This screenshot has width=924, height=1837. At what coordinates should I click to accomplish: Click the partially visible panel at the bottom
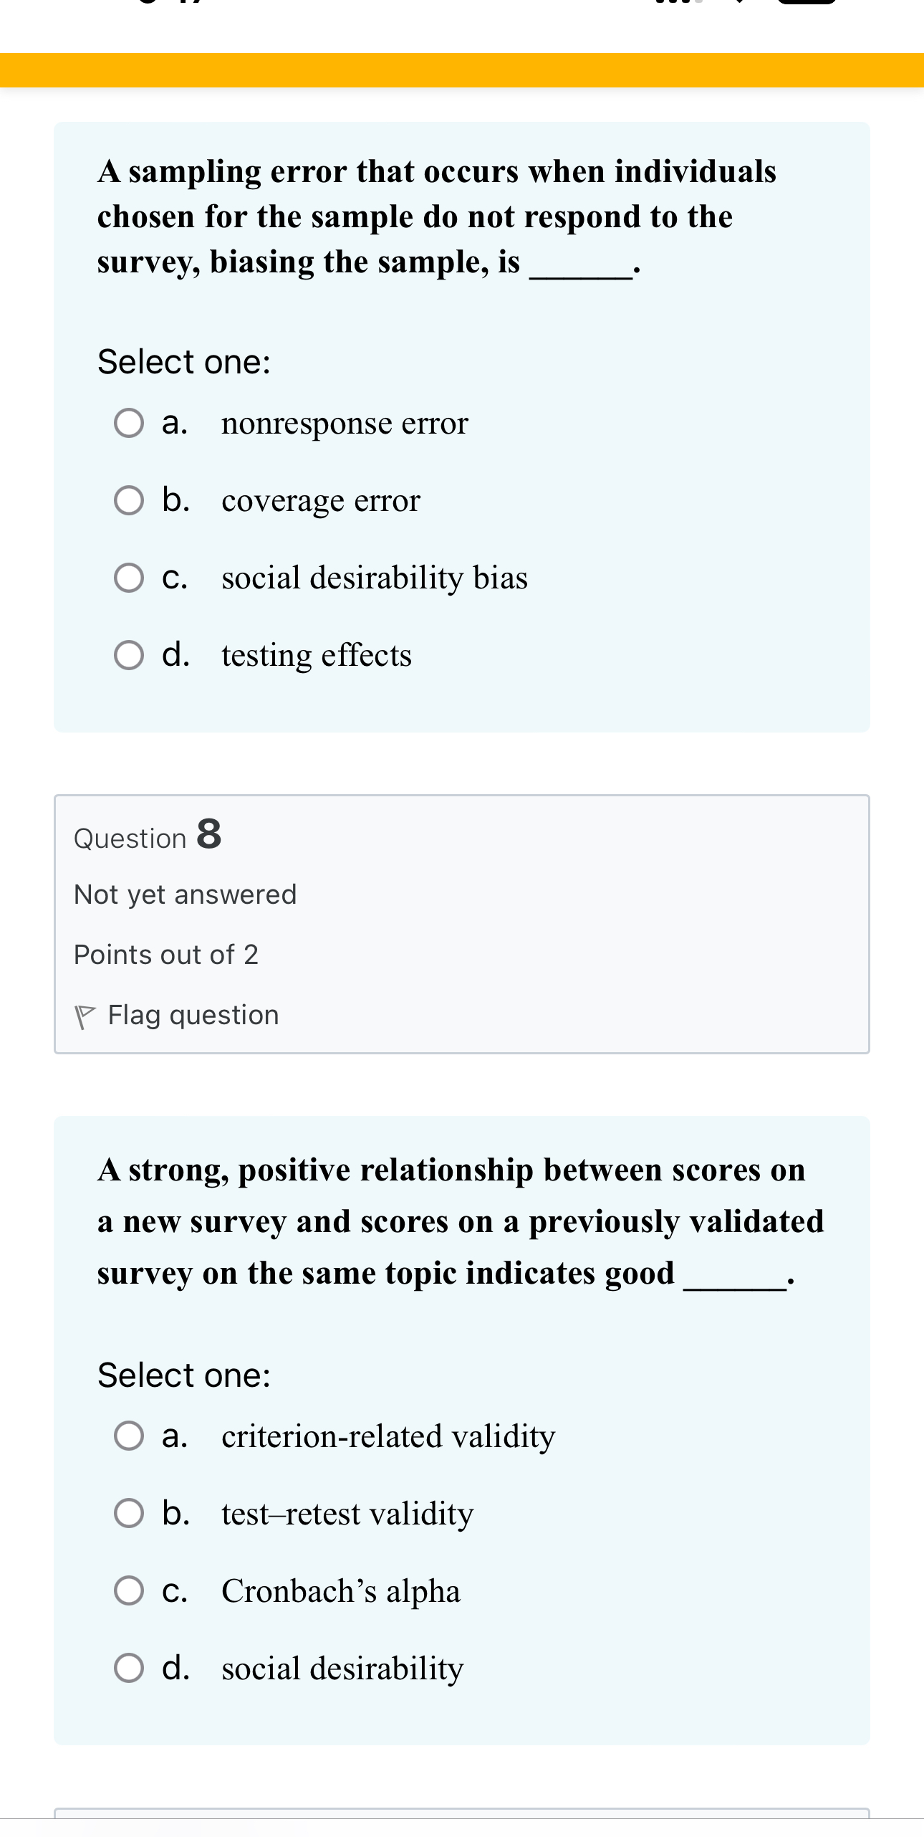click(x=462, y=1824)
